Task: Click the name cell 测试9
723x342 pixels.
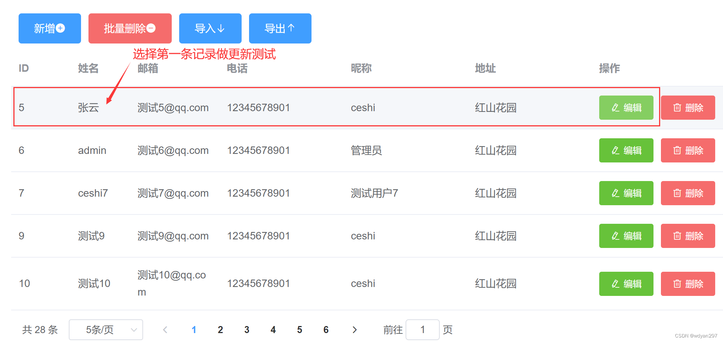Action: 91,236
